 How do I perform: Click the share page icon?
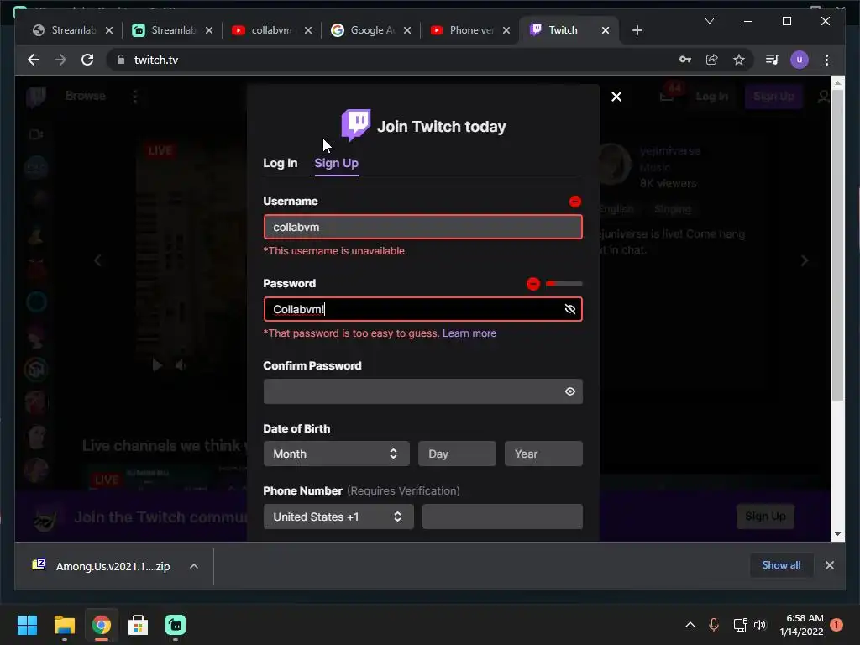pos(712,60)
